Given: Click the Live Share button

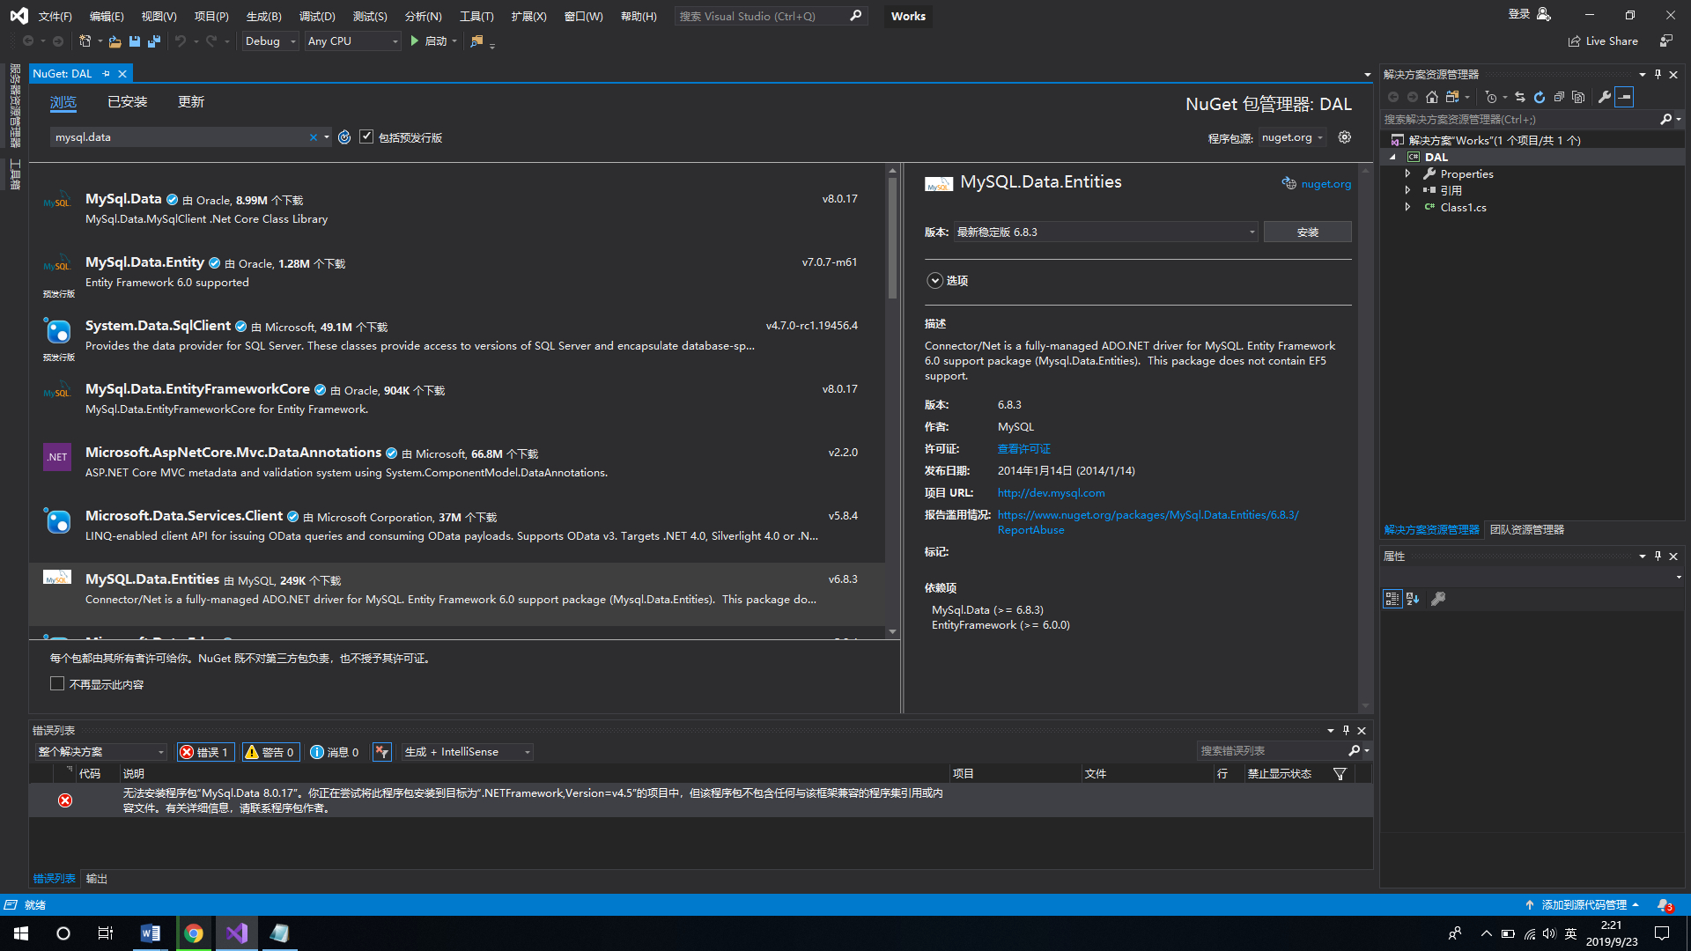Looking at the screenshot, I should click(x=1603, y=41).
